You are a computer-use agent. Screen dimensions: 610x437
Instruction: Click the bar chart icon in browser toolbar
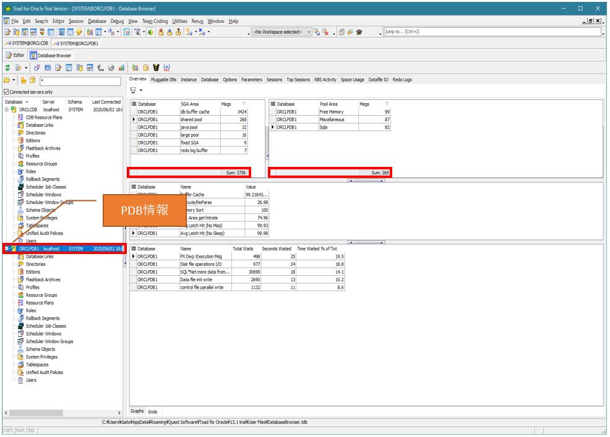click(x=121, y=67)
